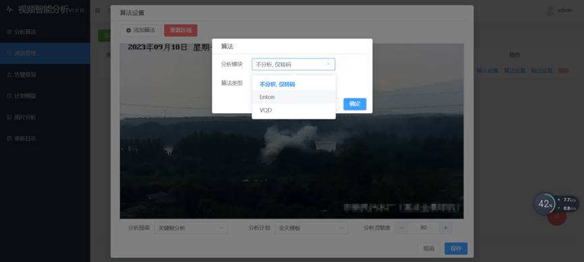Image resolution: width=584 pixels, height=262 pixels.
Task: Increase 分析灵敏度 with the plus button
Action: pos(446,228)
